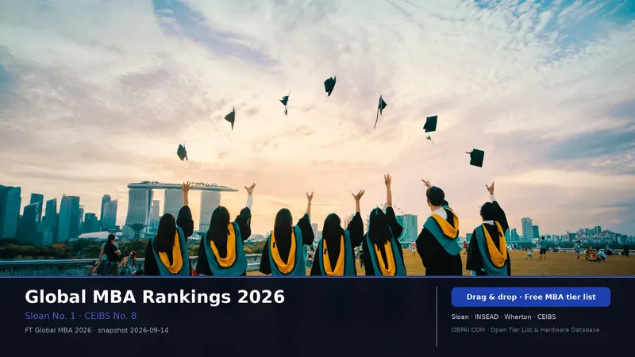This screenshot has width=635, height=357.
Task: Click the FT Global MBA 2026 snapshot date line
Action: tap(96, 330)
